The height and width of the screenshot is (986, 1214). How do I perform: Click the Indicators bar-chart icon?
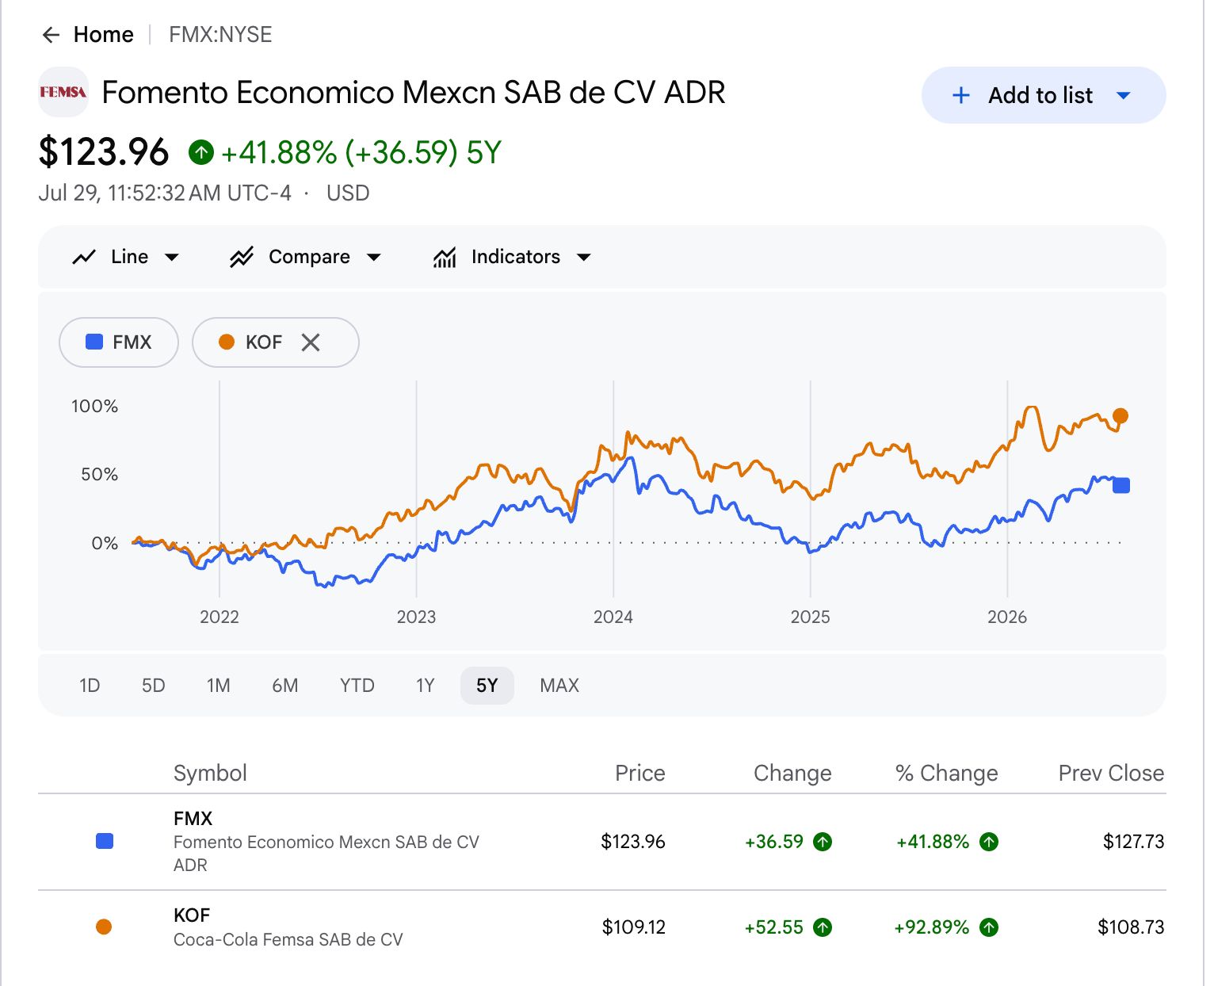tap(445, 257)
